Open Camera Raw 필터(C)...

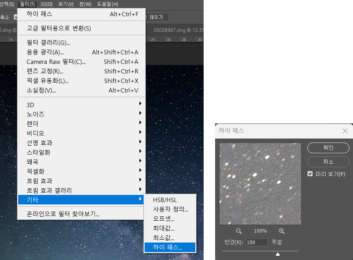[82, 62]
